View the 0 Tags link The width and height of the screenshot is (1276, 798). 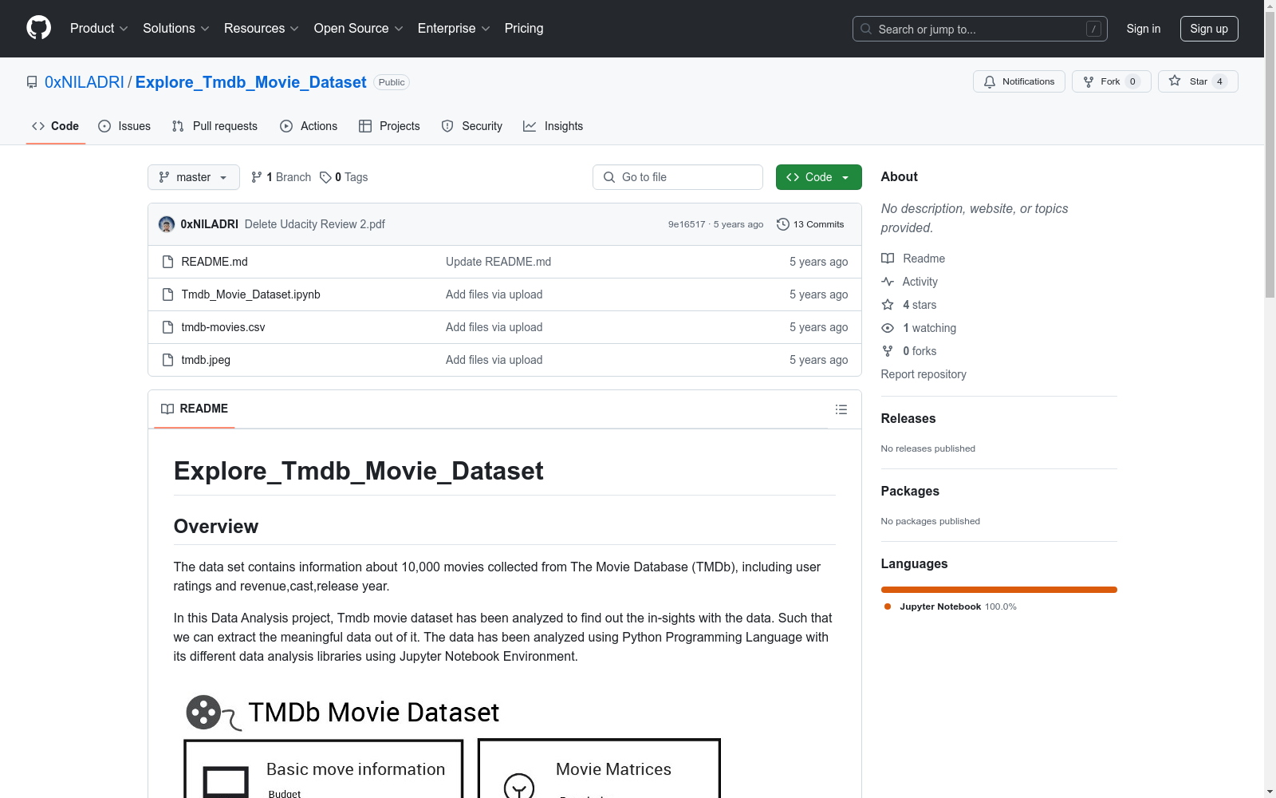[x=344, y=177]
